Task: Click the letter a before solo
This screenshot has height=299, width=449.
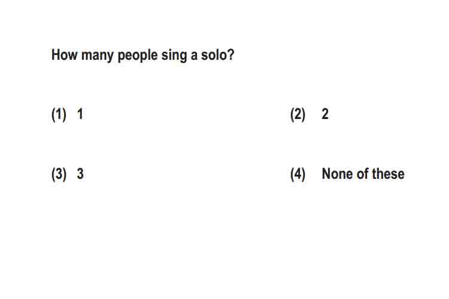Action: (194, 56)
